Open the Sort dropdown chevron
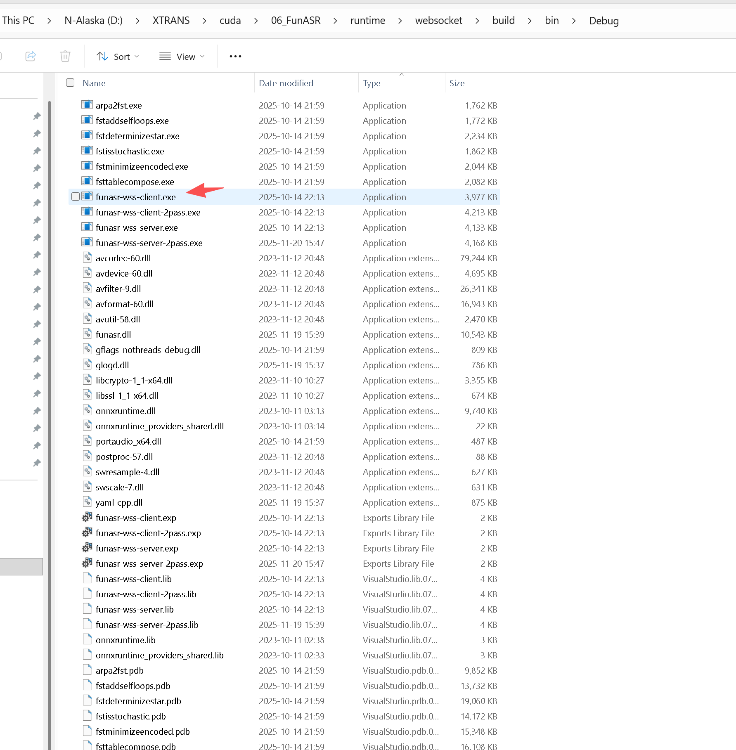 [136, 56]
